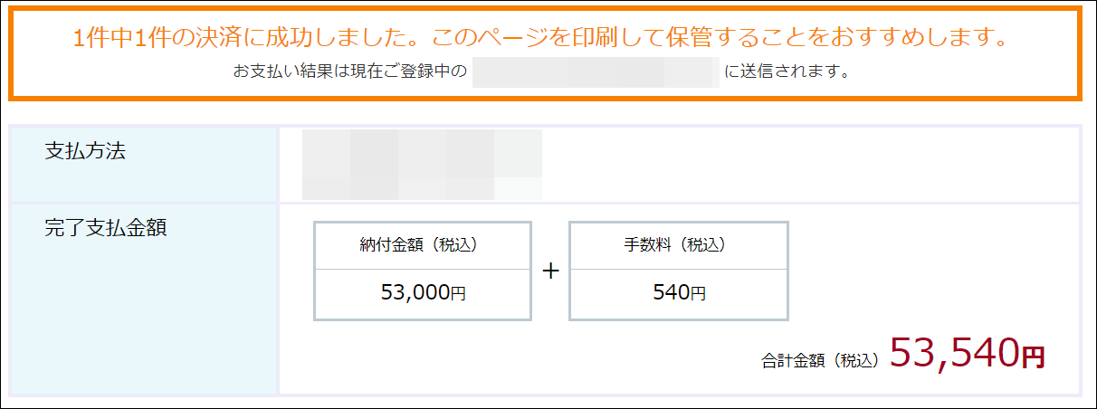This screenshot has width=1097, height=409.
Task: Click the "に送信されます。" text
Action: click(x=787, y=71)
